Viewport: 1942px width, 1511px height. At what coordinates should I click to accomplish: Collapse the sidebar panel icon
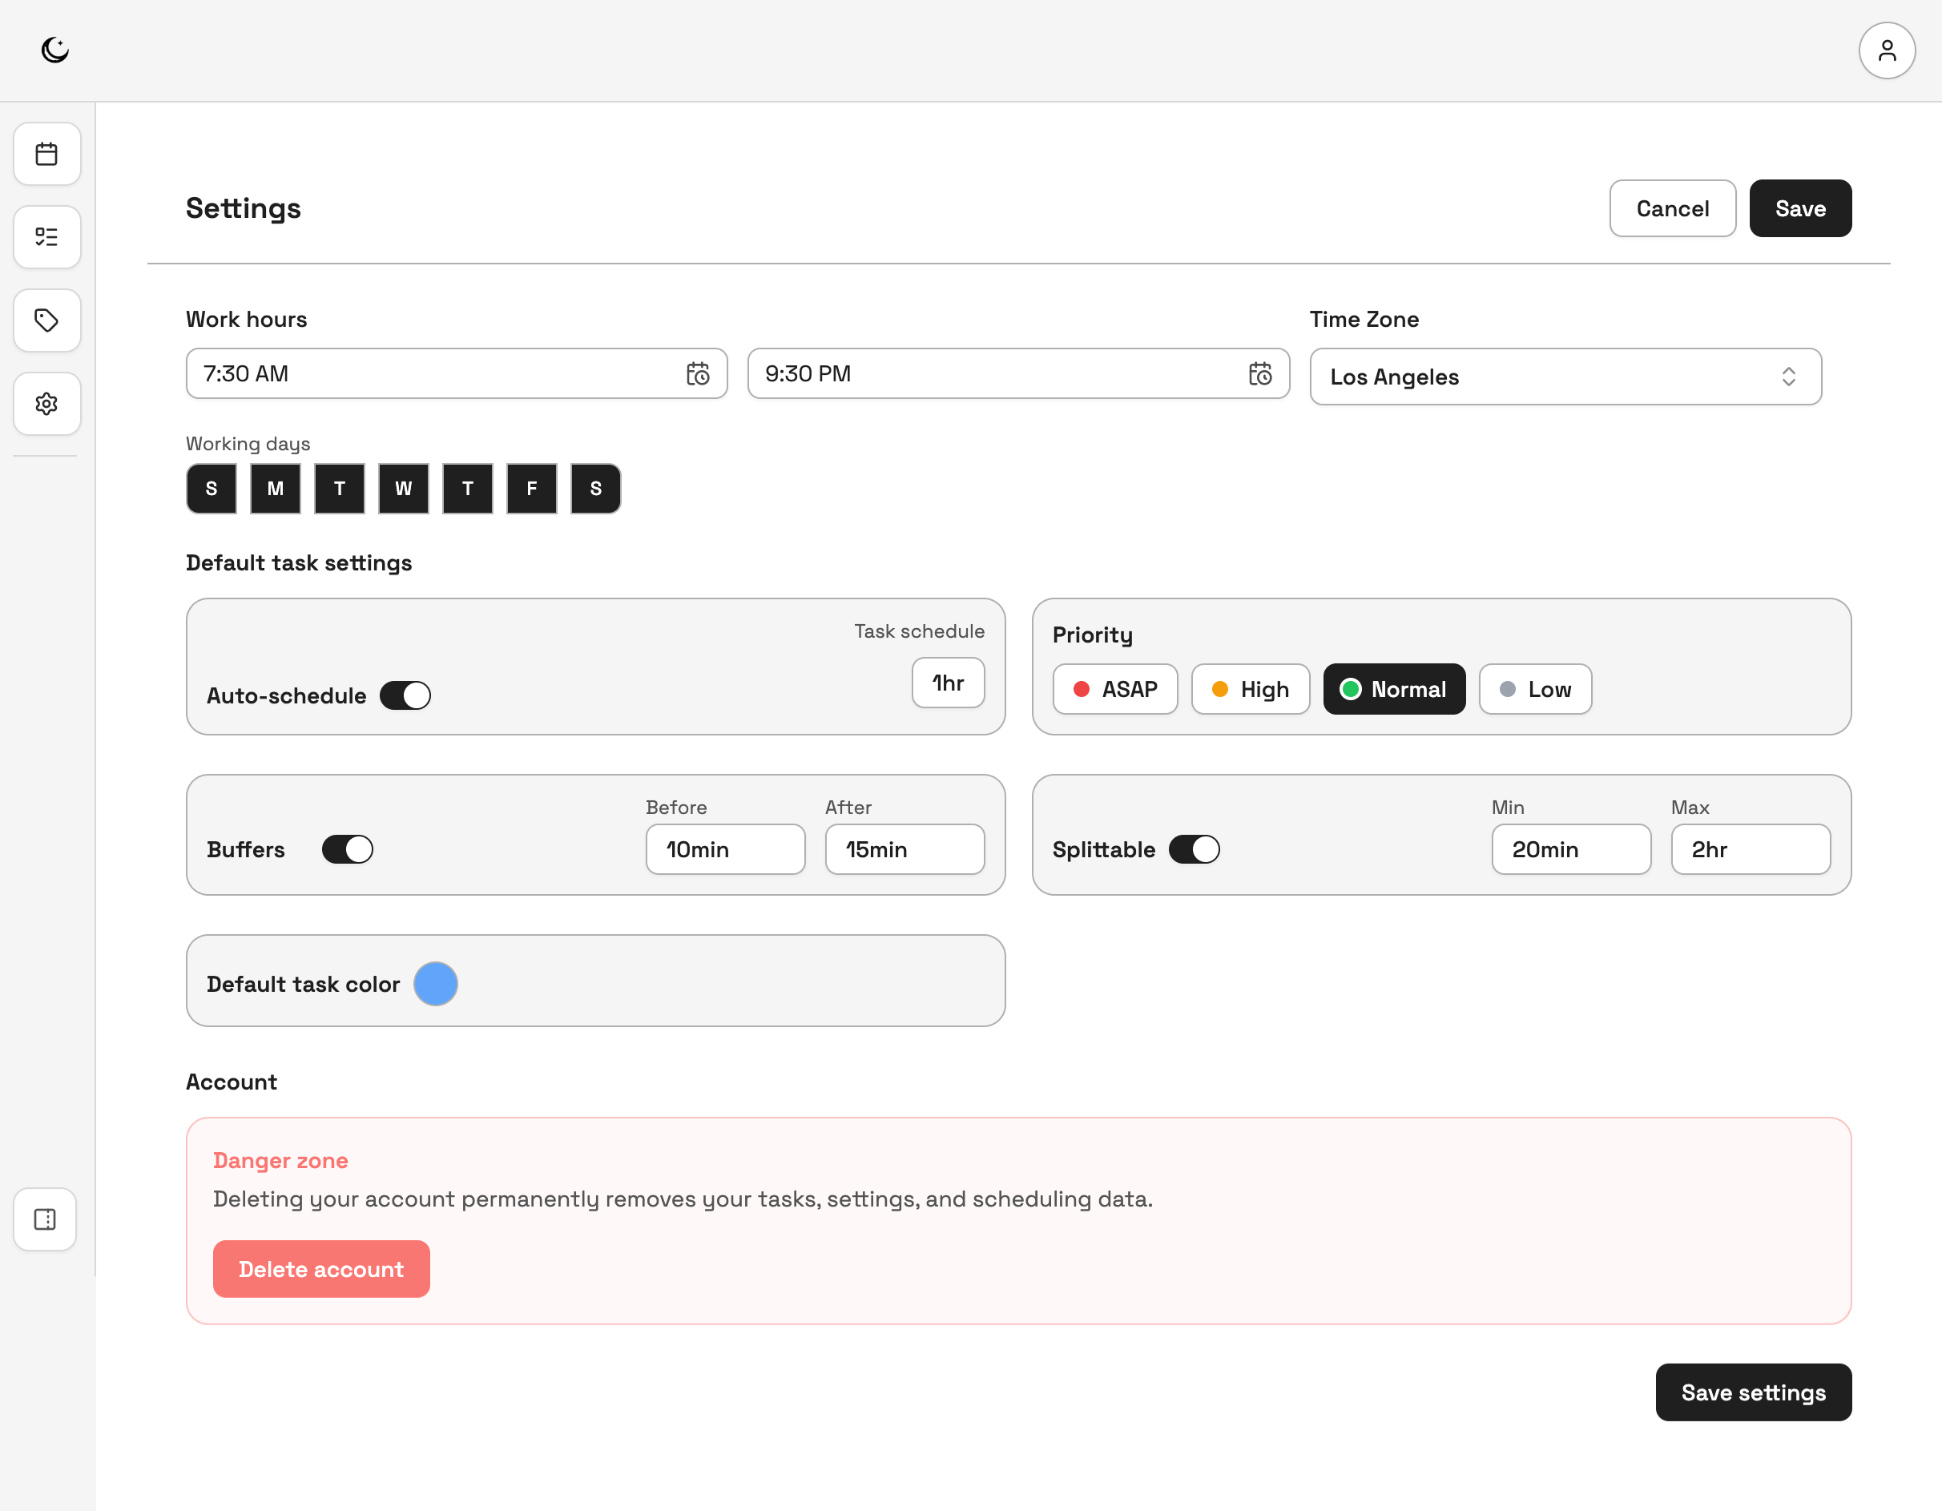coord(46,1219)
